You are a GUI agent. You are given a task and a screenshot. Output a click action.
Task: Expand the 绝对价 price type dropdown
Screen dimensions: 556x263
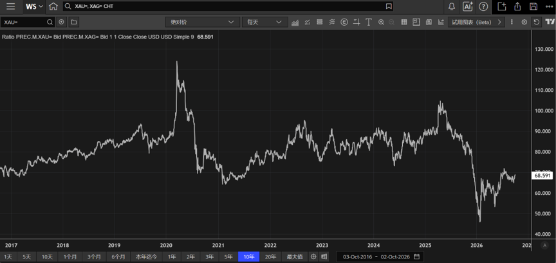pyautogui.click(x=202, y=22)
